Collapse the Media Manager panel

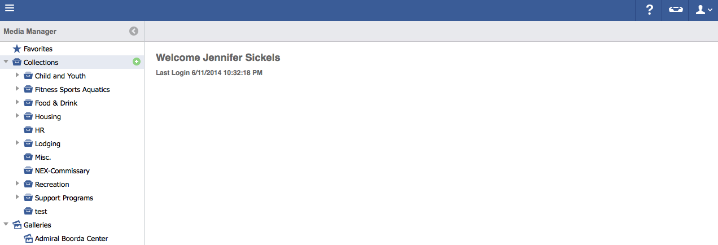point(134,31)
